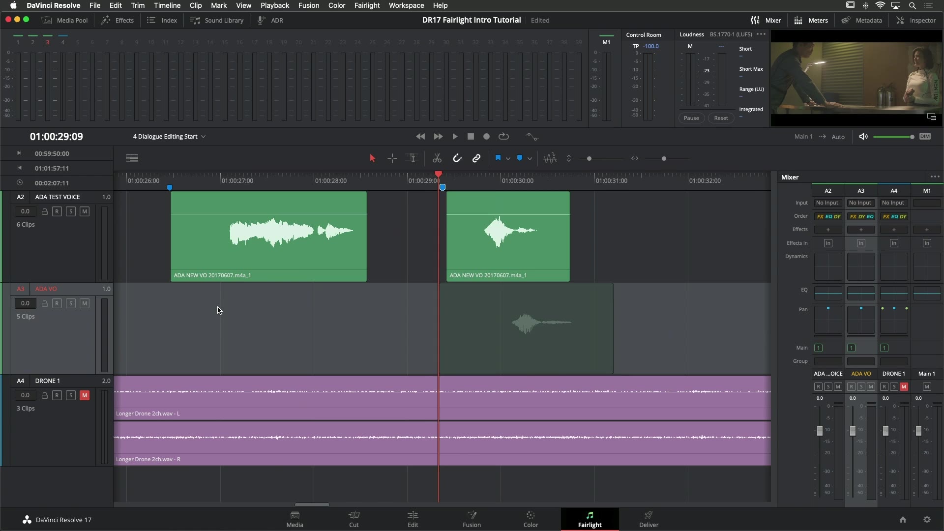Show the Index panel

[x=162, y=20]
